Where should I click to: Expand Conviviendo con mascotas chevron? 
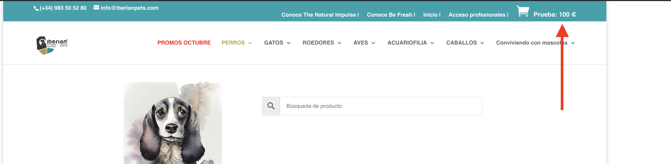tap(573, 43)
